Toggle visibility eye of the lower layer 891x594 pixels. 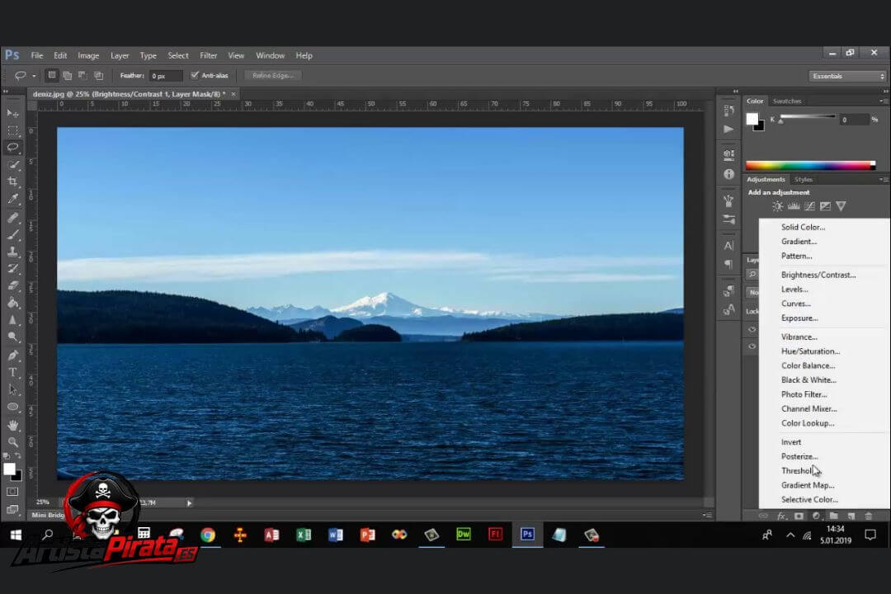[x=752, y=346]
